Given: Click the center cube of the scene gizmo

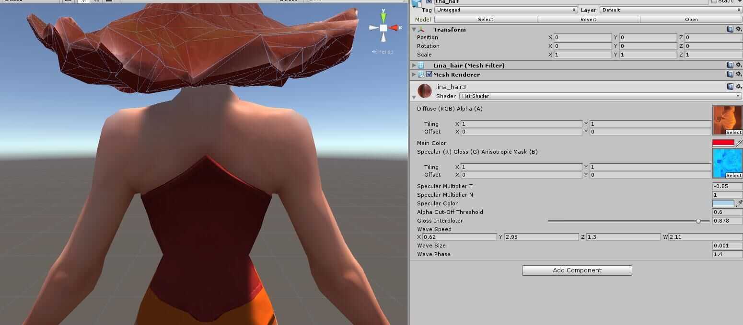Looking at the screenshot, I should (383, 28).
